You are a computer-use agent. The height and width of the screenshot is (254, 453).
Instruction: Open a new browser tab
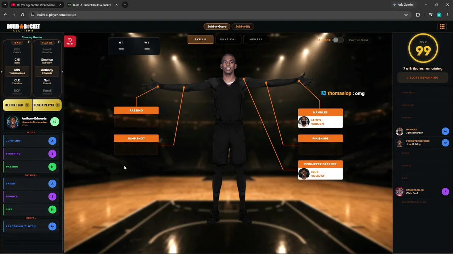(125, 5)
